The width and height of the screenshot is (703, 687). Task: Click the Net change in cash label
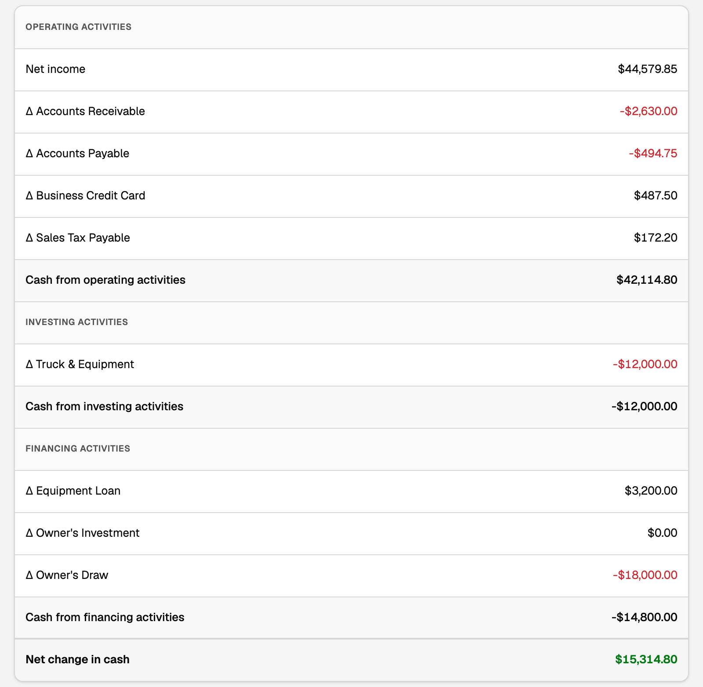click(78, 659)
